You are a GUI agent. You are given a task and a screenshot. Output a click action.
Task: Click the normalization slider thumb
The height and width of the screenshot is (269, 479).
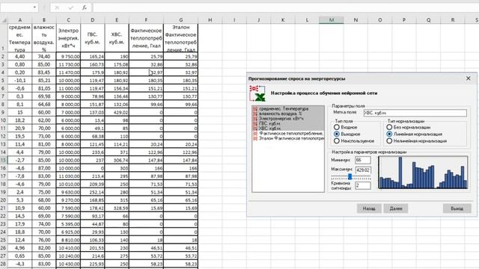click(350, 176)
